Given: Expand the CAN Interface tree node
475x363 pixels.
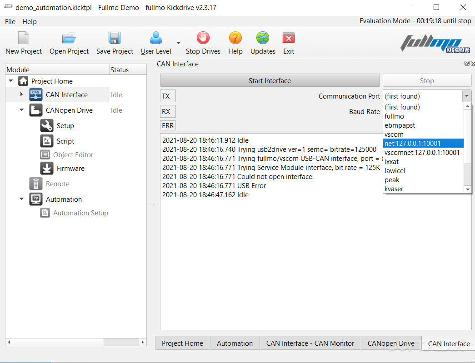Looking at the screenshot, I should pos(21,94).
